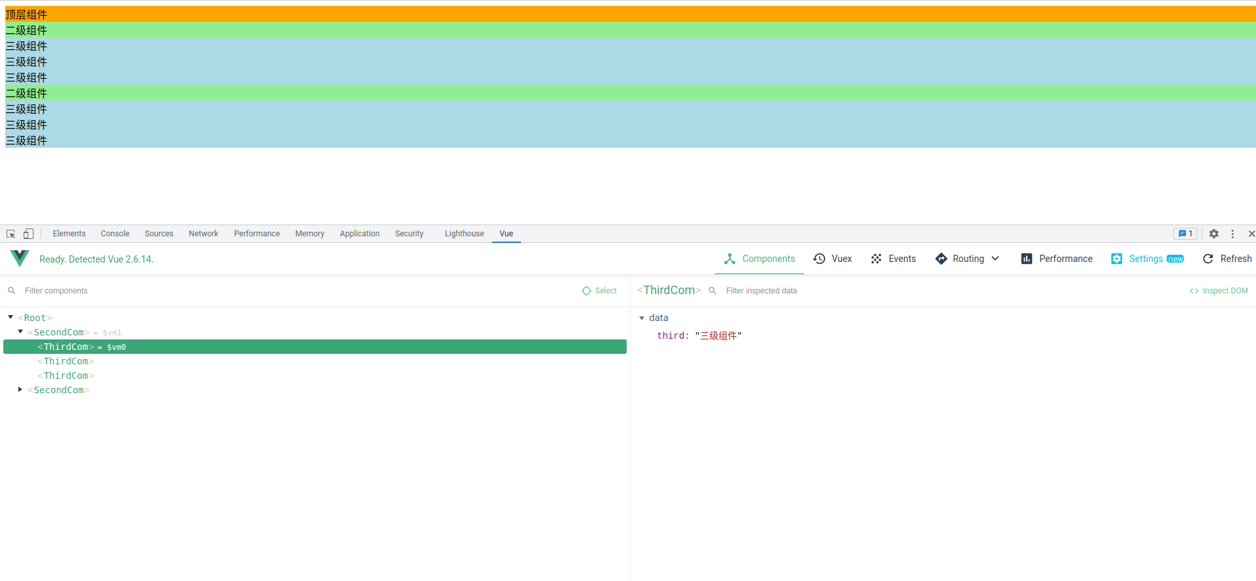Close the DevTools panel
Screen dimensions: 1256x581
(x=1251, y=234)
